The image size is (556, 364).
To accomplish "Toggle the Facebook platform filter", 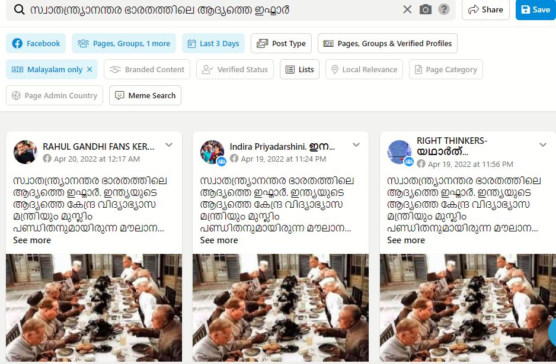I will (x=36, y=43).
